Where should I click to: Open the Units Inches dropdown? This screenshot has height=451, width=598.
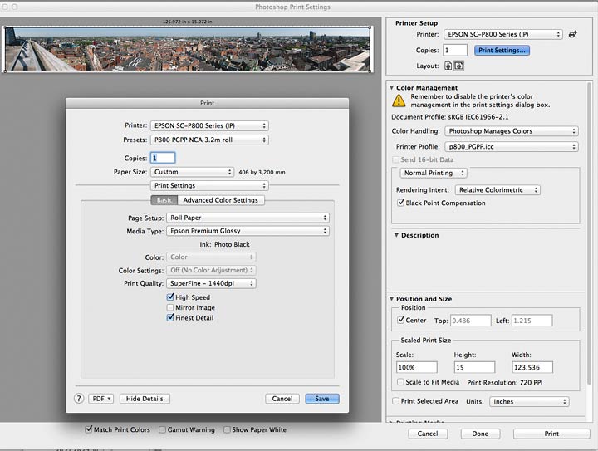pos(529,401)
